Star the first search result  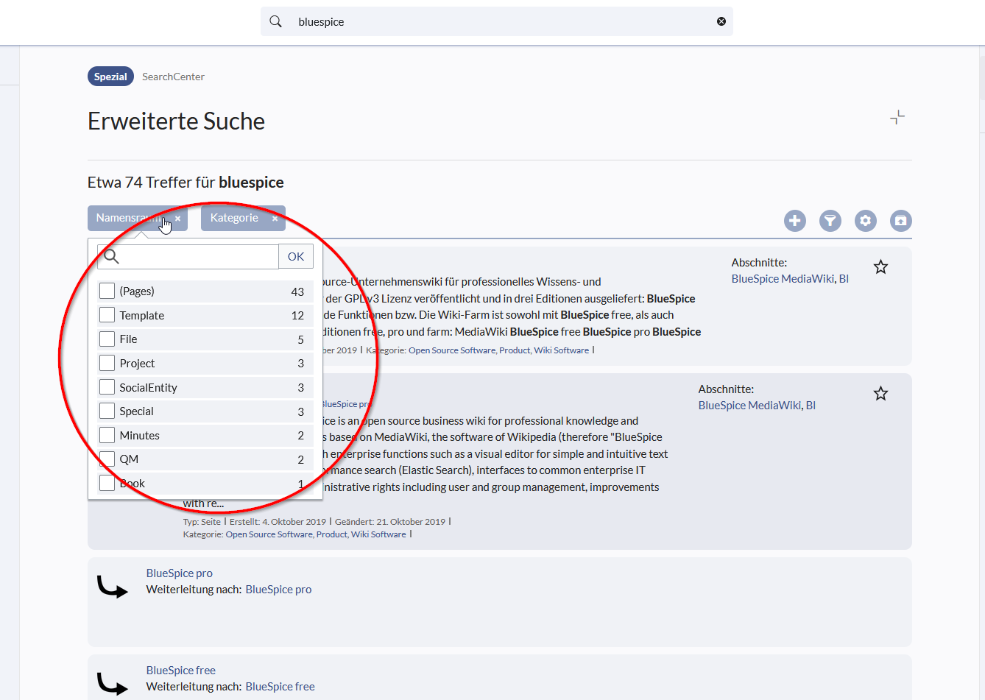coord(880,267)
